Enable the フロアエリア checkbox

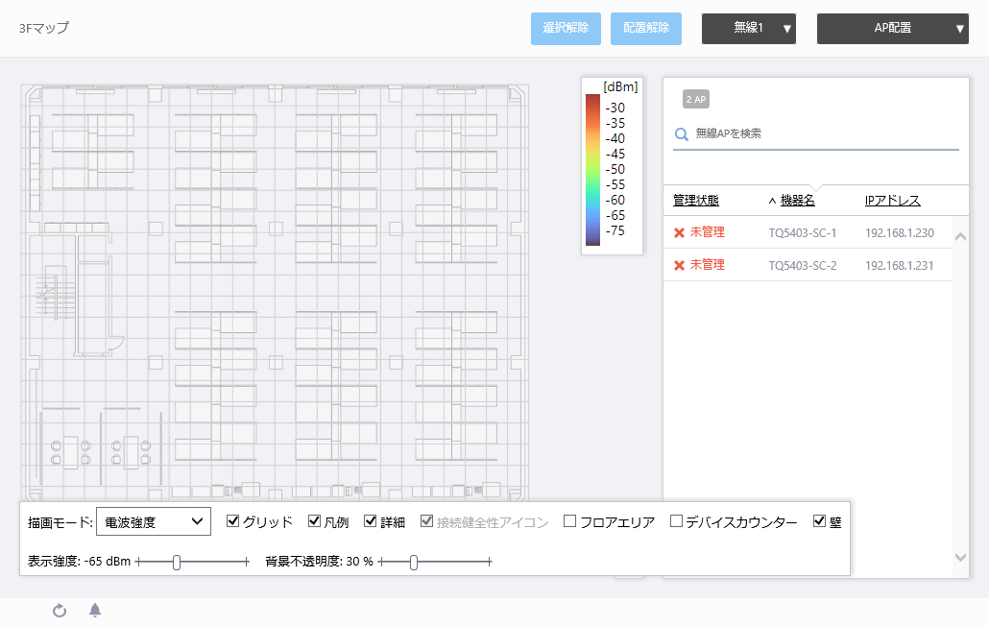[569, 521]
